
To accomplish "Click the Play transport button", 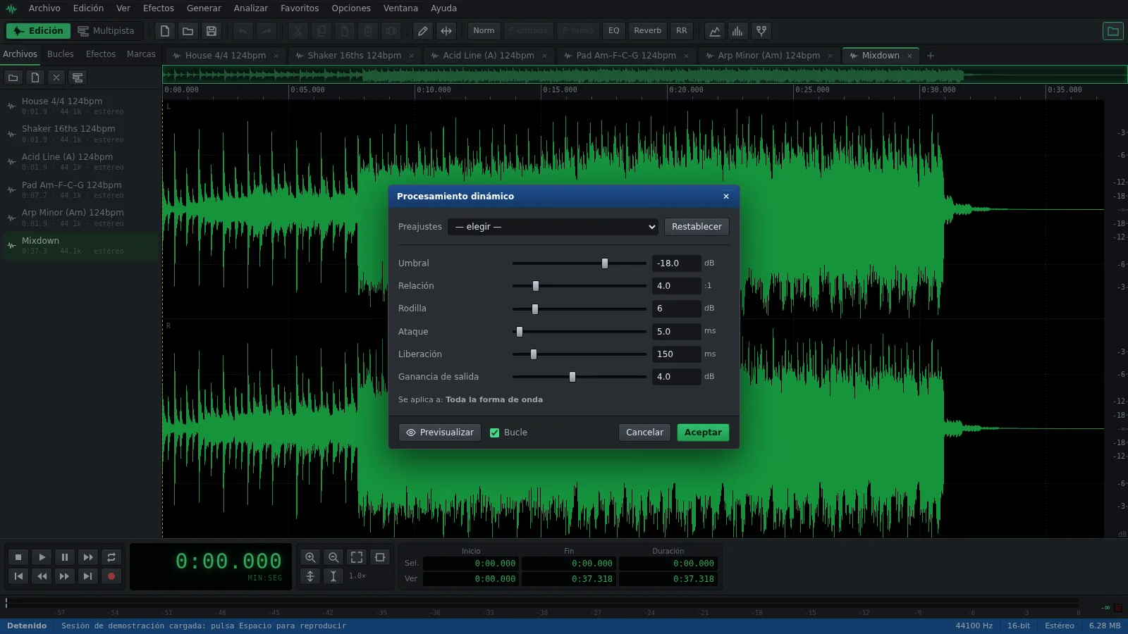I will coord(42,557).
